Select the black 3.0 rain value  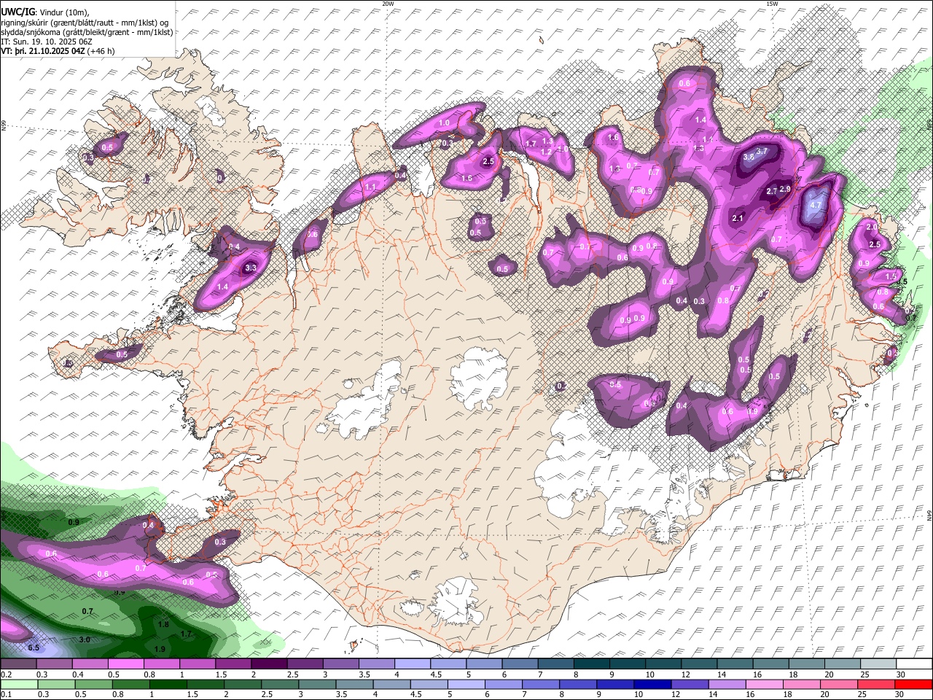(85, 639)
